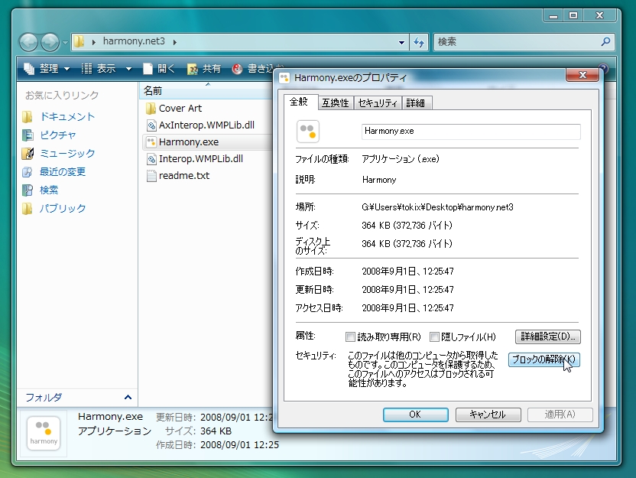Select Interop.WMPLib.dll file

tap(201, 158)
